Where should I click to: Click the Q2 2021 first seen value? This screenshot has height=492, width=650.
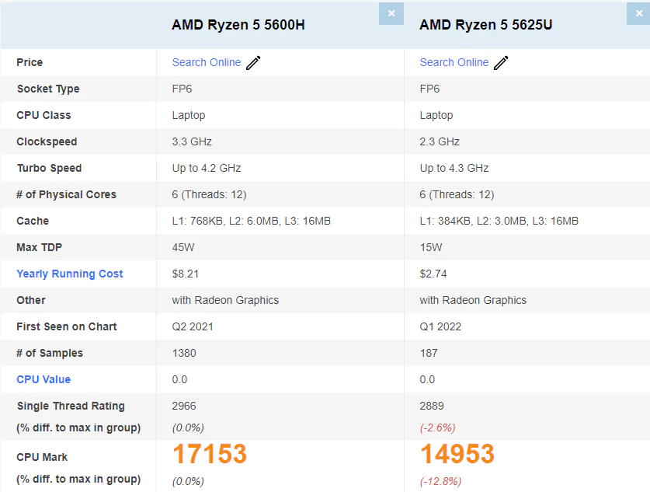pyautogui.click(x=193, y=327)
